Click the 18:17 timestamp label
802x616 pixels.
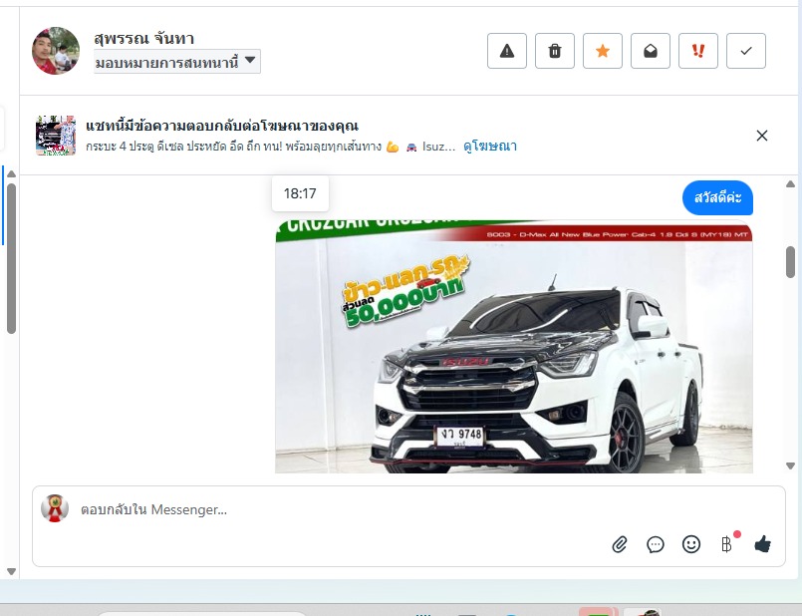[300, 193]
